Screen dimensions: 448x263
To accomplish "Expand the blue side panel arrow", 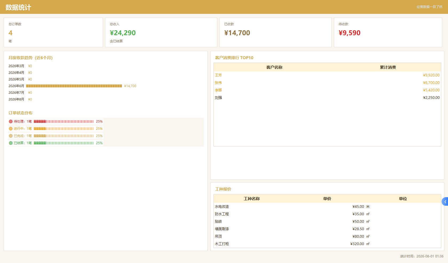I will pos(445,201).
